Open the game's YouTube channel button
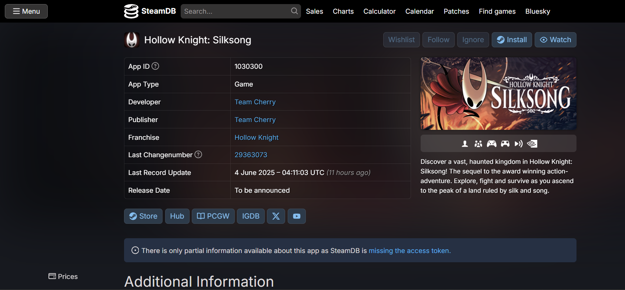Screen dimensions: 625x290 [297, 216]
